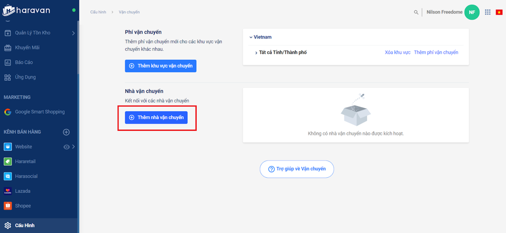Screen dimensions: 506x233
Task: Open the Shopee sales channel
Action: [24, 206]
